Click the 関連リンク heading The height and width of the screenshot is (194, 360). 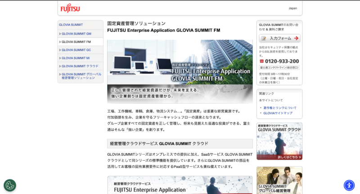click(x=266, y=93)
